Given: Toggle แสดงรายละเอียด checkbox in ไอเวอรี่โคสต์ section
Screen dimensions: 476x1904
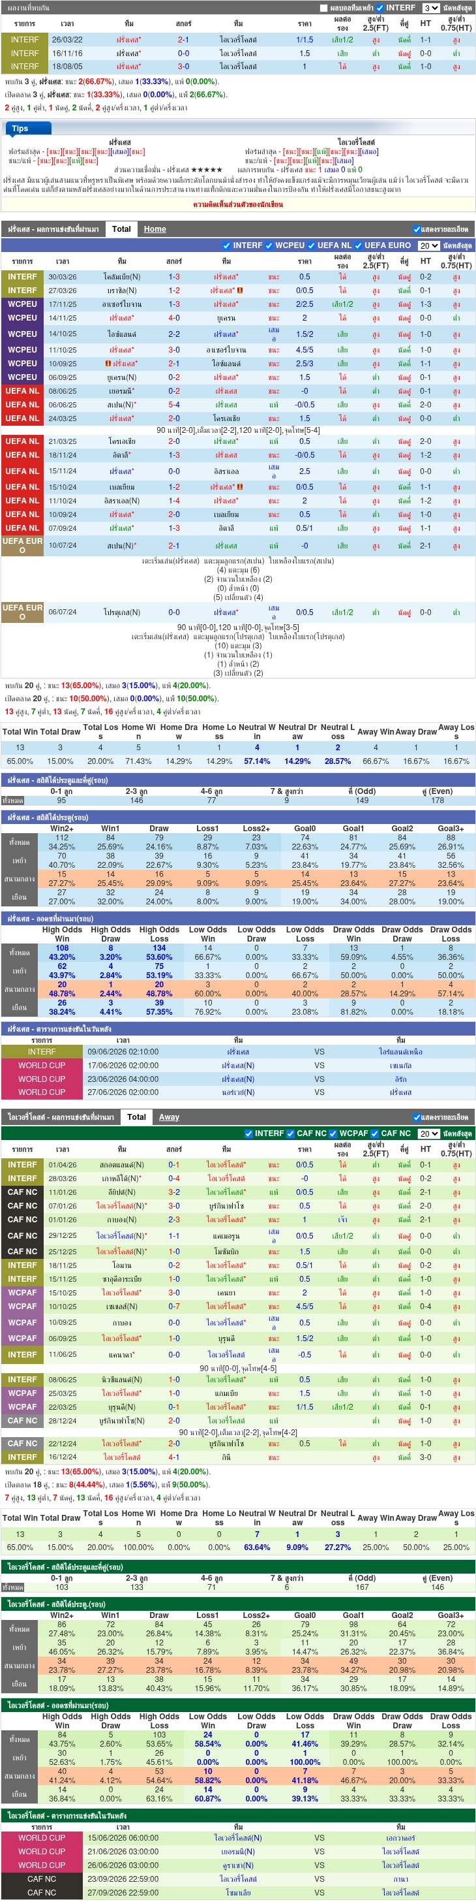Looking at the screenshot, I should 417,1118.
